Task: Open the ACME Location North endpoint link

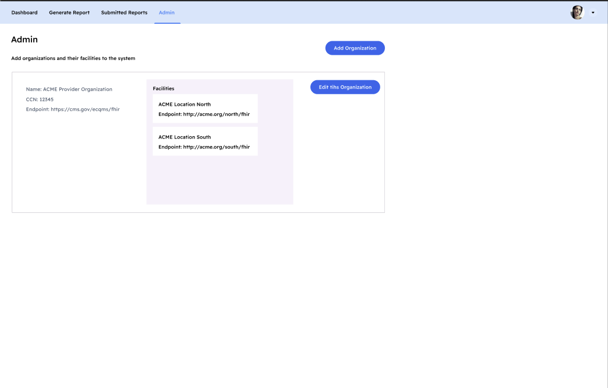Action: [x=204, y=115]
